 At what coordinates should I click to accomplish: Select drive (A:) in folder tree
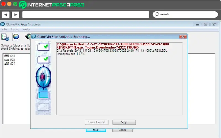12,56
